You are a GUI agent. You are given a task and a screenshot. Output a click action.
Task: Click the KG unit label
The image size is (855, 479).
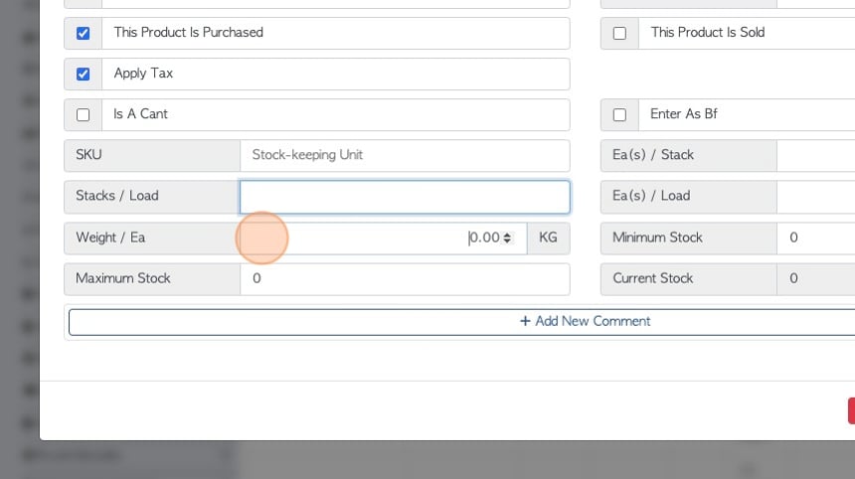549,239
